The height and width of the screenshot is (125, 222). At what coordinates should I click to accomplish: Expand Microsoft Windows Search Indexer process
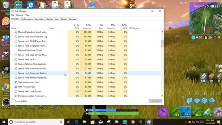tap(12, 32)
